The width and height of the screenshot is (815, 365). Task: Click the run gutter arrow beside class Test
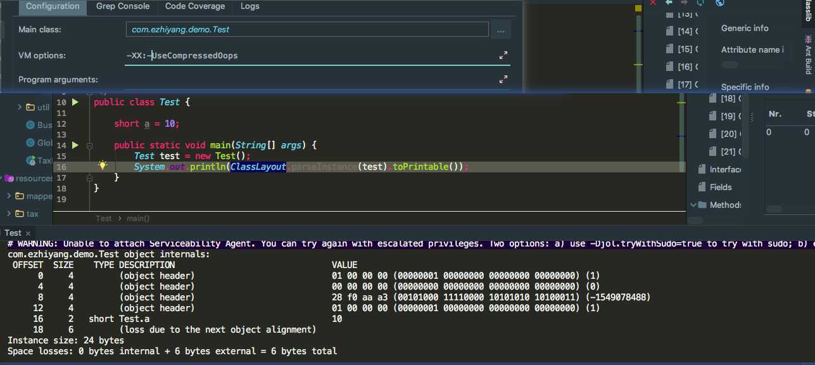[75, 102]
